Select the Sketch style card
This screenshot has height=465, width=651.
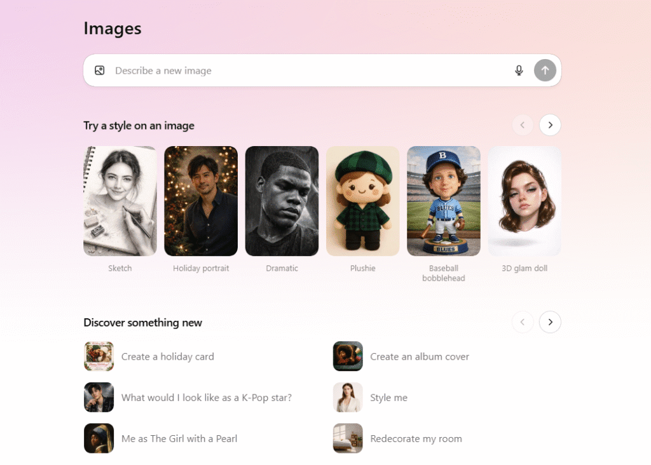point(120,201)
